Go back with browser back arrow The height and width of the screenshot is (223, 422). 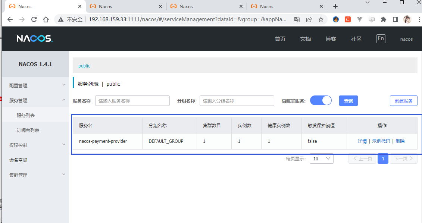pos(10,19)
